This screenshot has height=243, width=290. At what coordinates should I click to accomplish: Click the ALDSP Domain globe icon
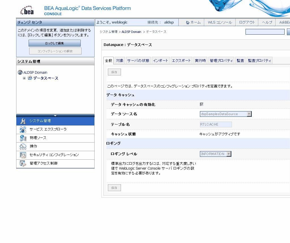coord(20,72)
